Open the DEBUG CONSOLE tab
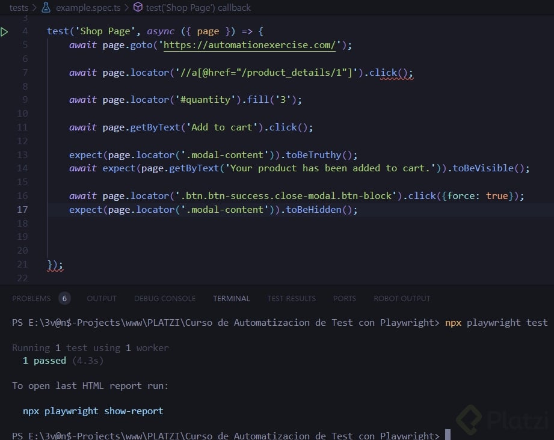This screenshot has height=440, width=554. (x=165, y=299)
